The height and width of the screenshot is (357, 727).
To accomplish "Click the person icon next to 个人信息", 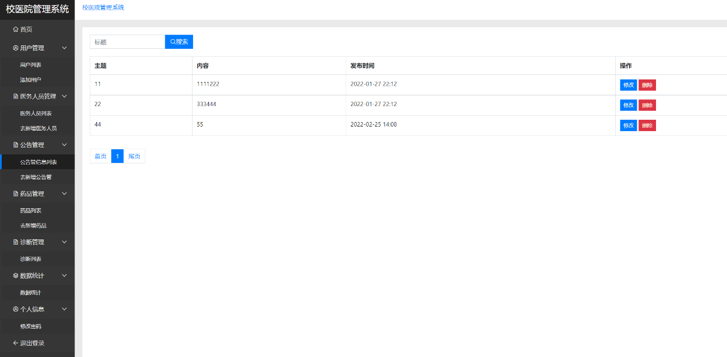I will 15,309.
